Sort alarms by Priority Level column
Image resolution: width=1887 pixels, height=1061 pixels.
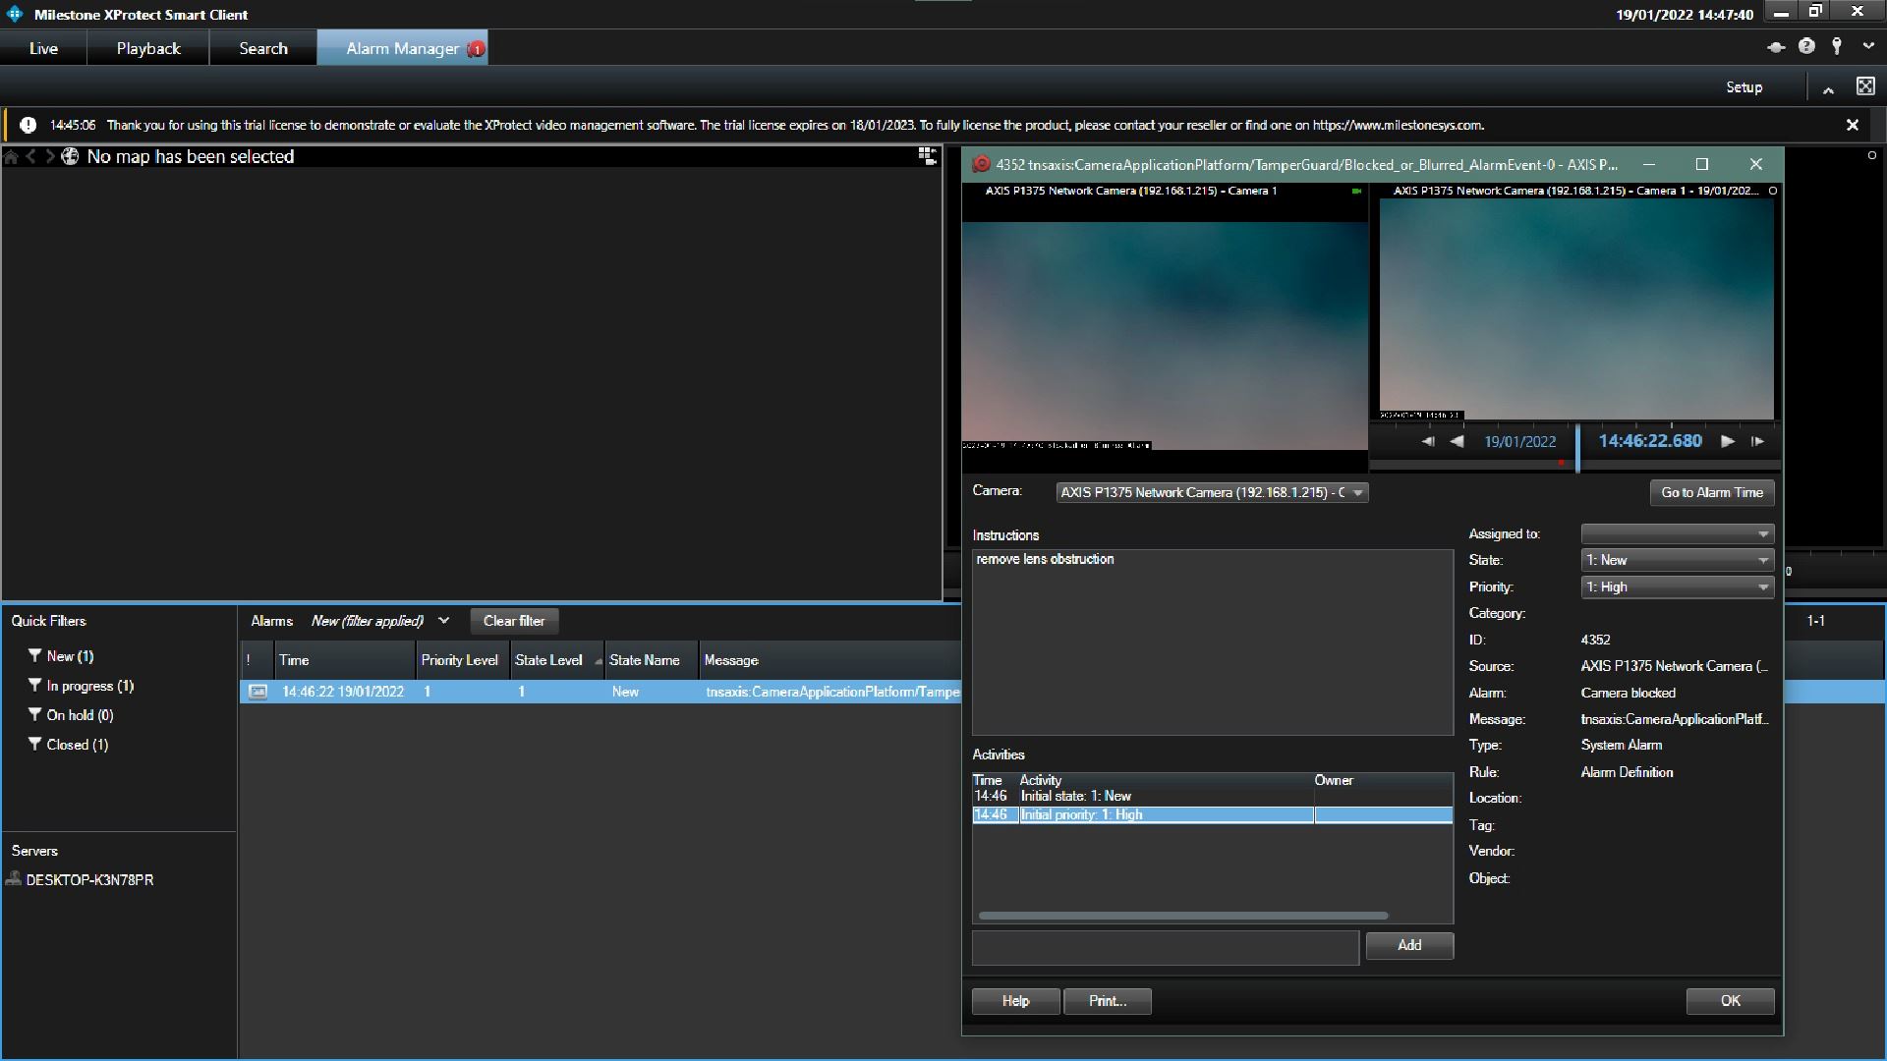click(x=463, y=660)
